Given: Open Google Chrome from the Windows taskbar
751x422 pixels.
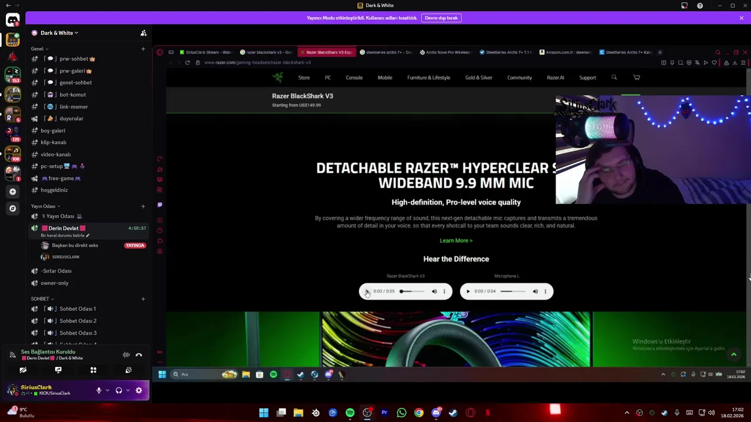Looking at the screenshot, I should click(x=418, y=413).
